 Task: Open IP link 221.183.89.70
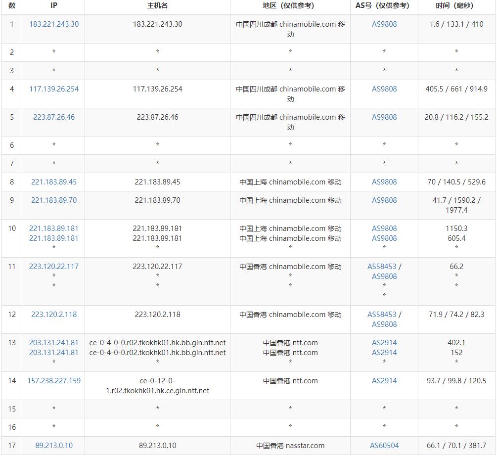coord(54,200)
